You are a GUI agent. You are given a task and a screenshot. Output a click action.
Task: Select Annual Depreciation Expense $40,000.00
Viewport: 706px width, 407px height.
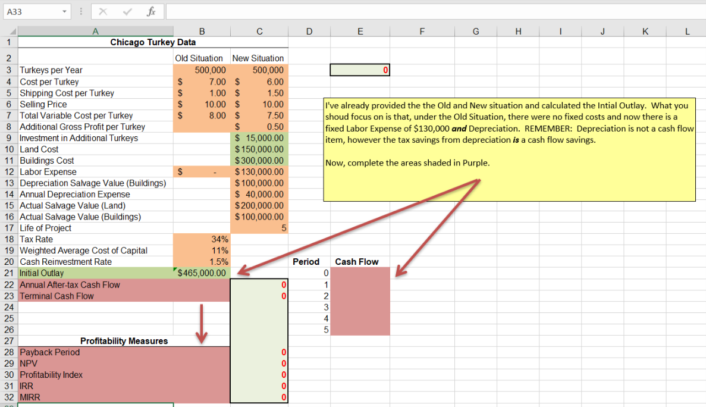(259, 195)
